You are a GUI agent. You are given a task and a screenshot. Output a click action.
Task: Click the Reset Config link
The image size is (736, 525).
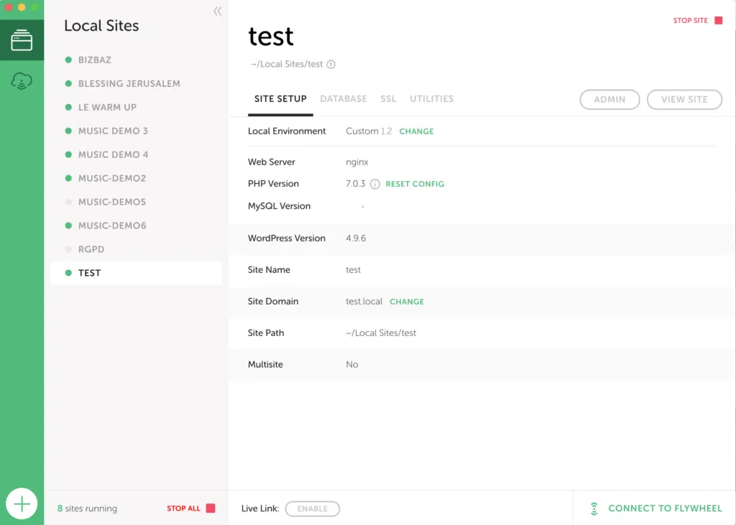pos(415,184)
